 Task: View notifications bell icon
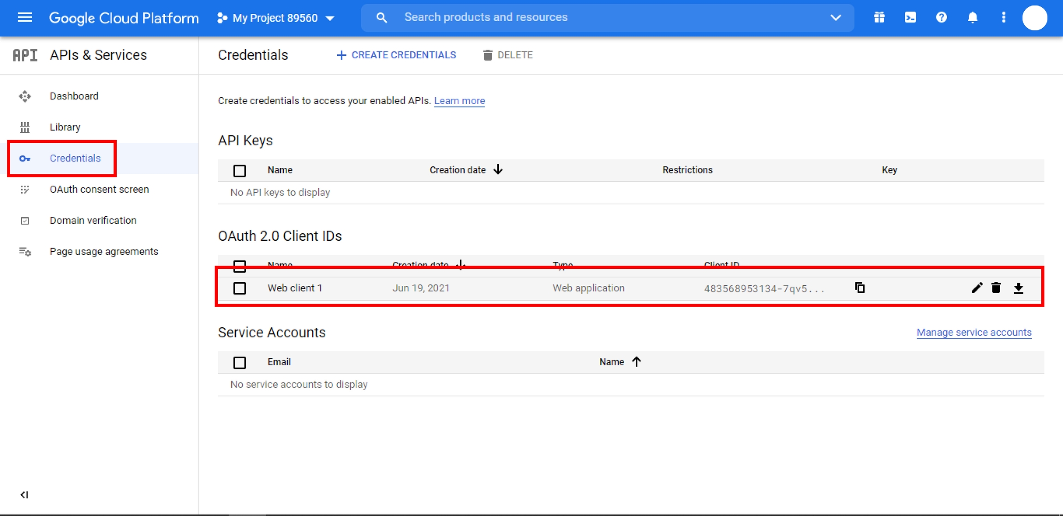click(973, 18)
